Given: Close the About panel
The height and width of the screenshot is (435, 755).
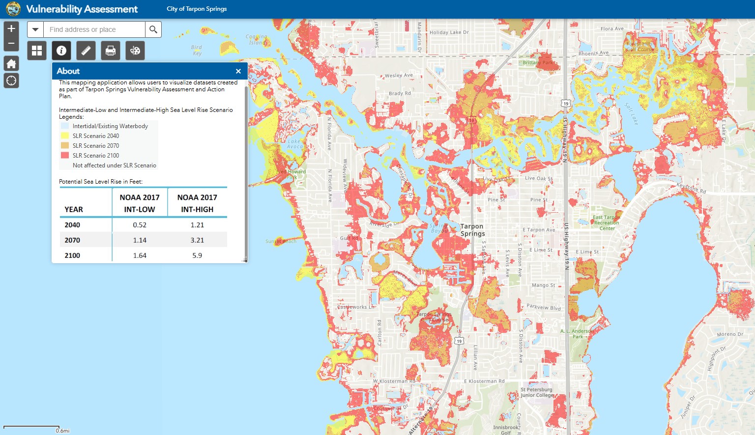Looking at the screenshot, I should (238, 71).
